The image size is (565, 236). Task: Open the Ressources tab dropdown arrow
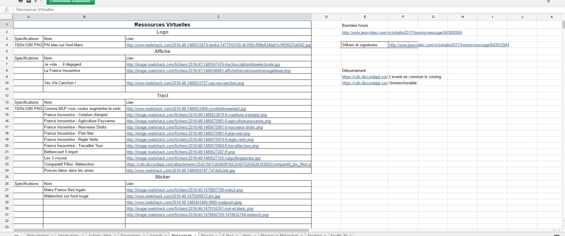pos(195,235)
